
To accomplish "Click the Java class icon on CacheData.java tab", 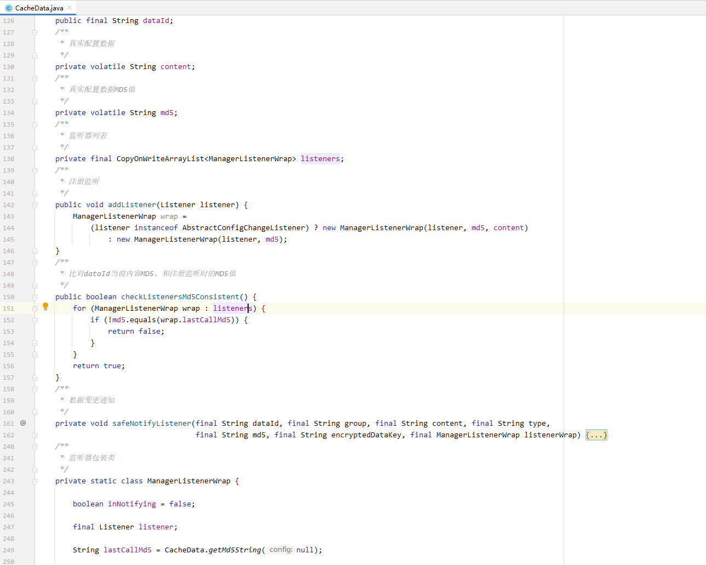I will click(8, 8).
